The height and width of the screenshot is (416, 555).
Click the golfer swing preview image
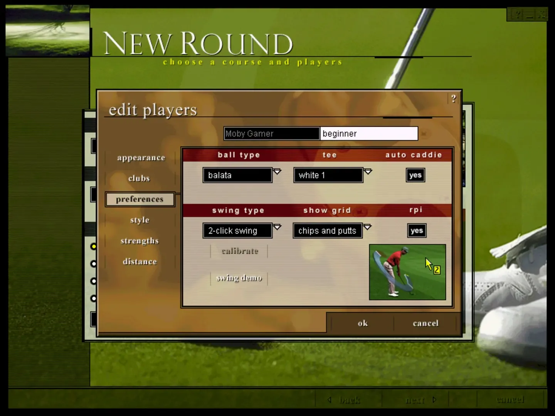pos(407,272)
